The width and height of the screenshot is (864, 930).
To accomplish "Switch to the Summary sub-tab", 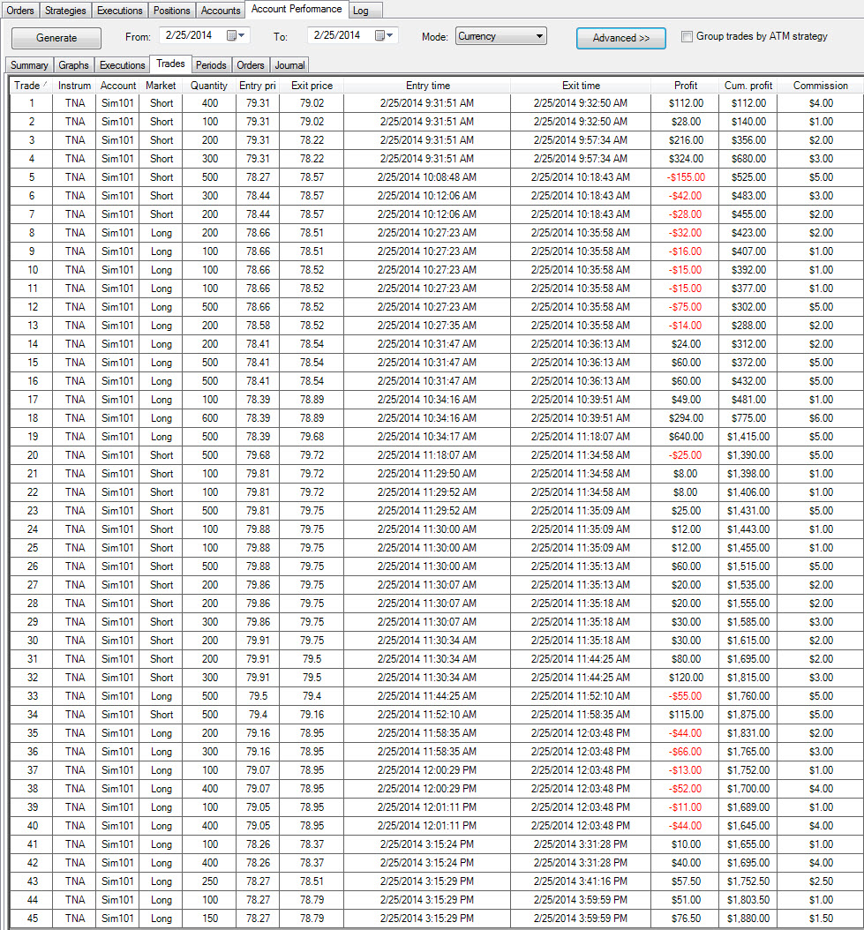I will point(29,65).
